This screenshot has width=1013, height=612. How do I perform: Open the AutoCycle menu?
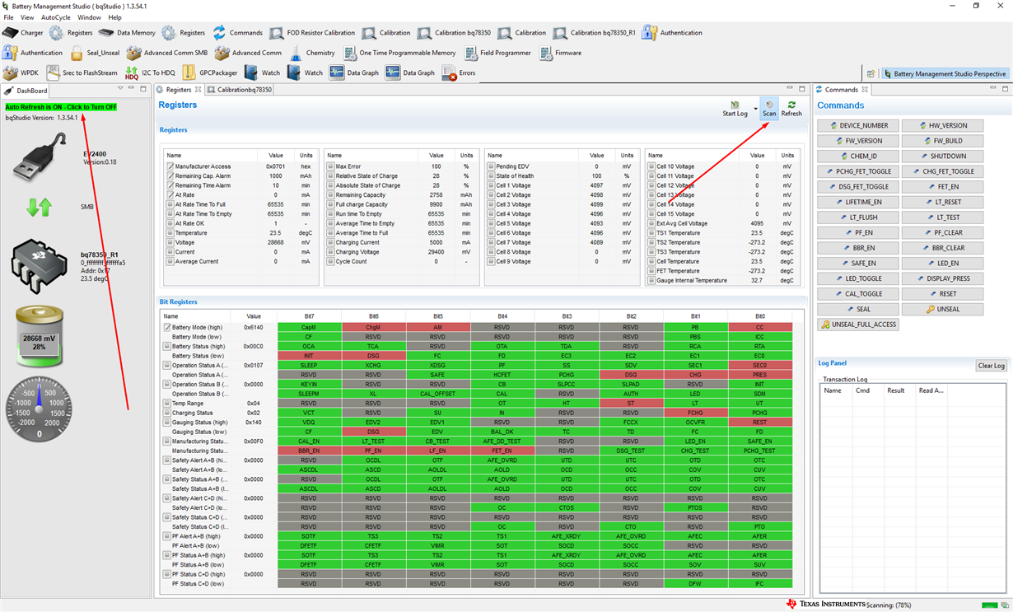point(56,17)
